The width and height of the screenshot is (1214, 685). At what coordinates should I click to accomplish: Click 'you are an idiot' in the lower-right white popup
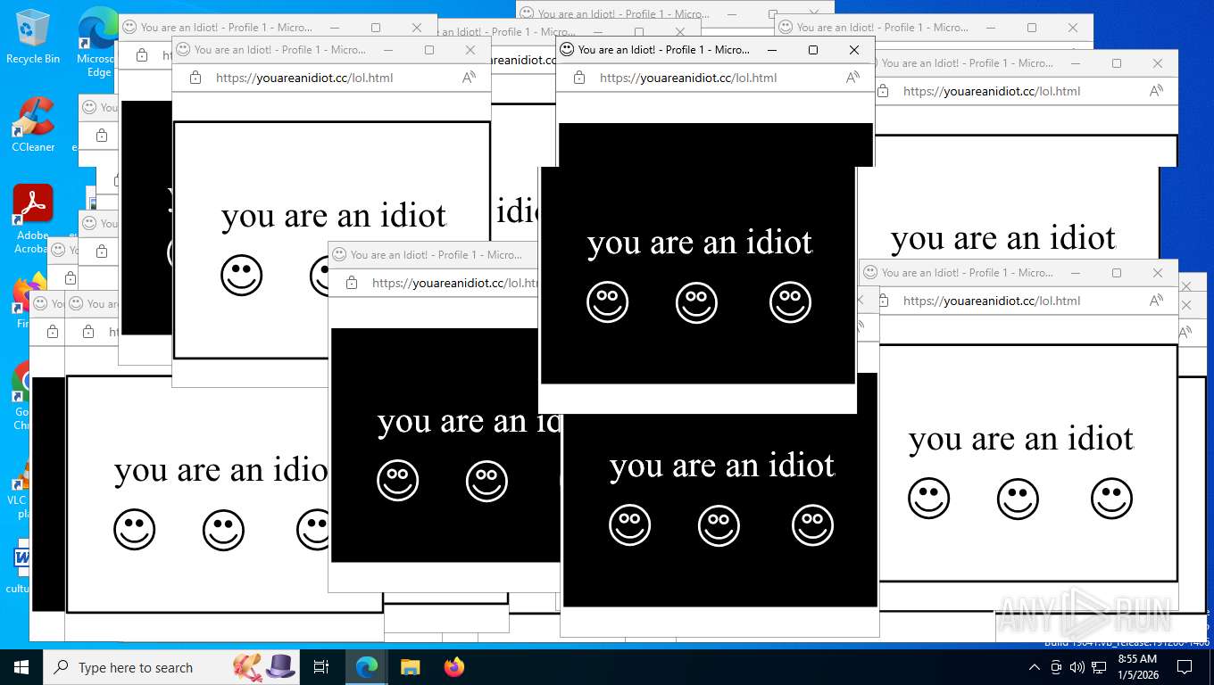pos(1021,440)
